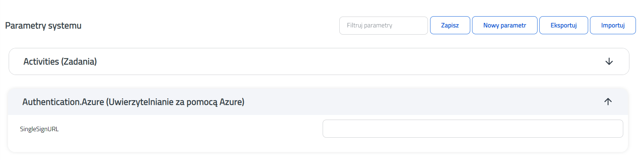Click the Authentication.Azure section title text
637x160 pixels.
(133, 102)
